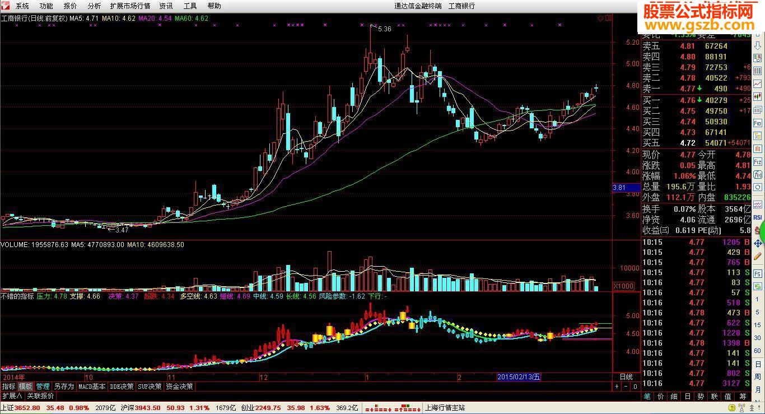
Task: Switch to DDE决策 template
Action: coord(122,387)
